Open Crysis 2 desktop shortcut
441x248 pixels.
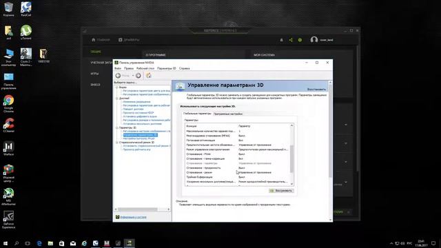pos(26,57)
